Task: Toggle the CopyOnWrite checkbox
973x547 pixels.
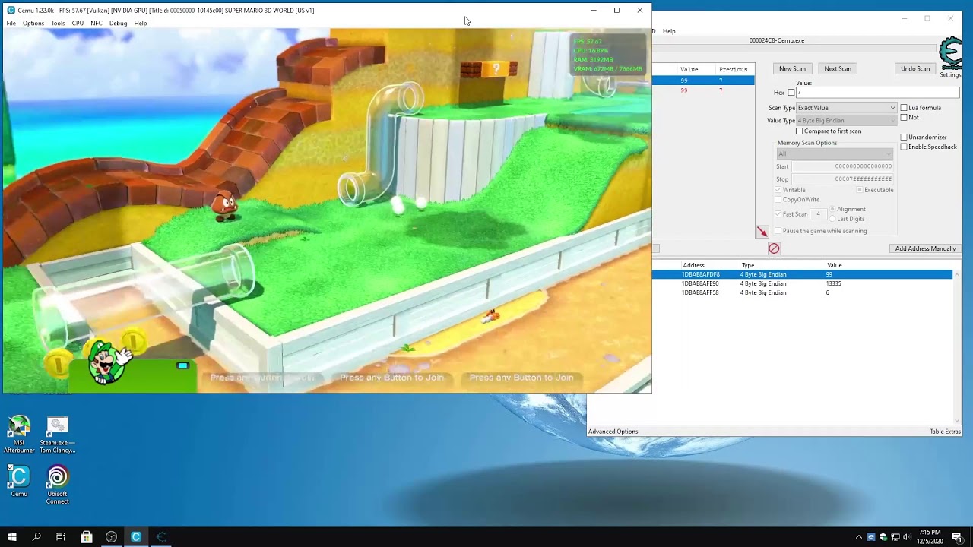Action: click(x=778, y=200)
